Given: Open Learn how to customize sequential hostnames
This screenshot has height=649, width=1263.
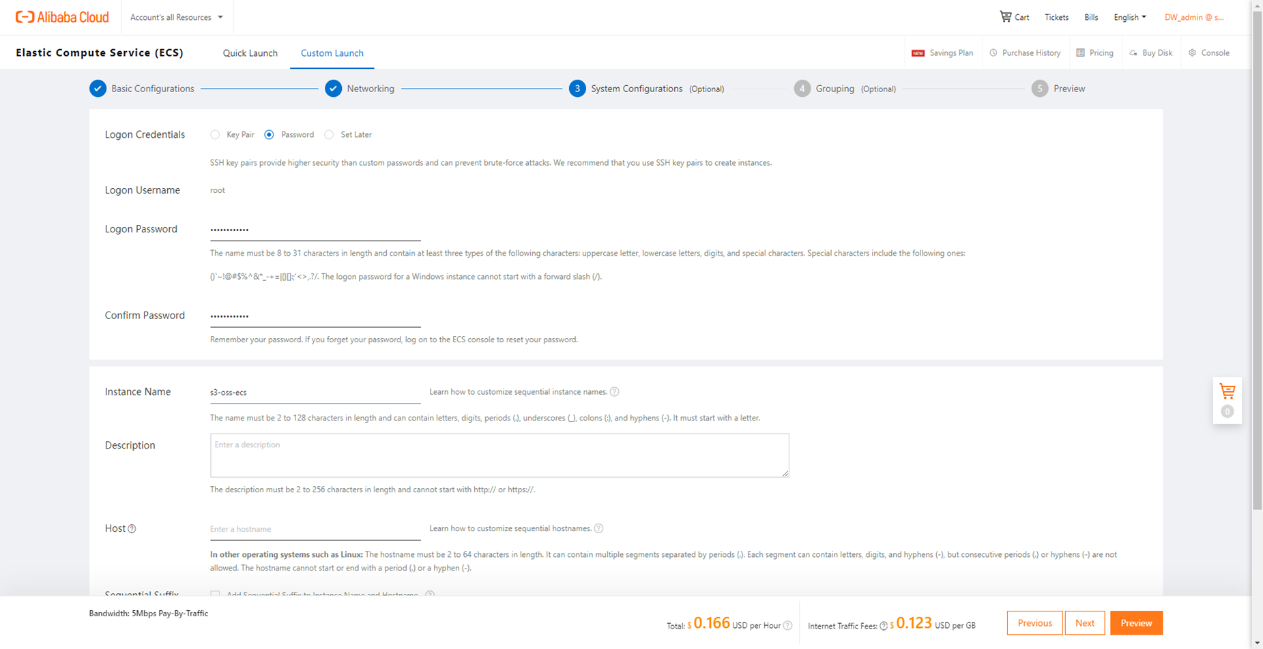Looking at the screenshot, I should pos(510,528).
